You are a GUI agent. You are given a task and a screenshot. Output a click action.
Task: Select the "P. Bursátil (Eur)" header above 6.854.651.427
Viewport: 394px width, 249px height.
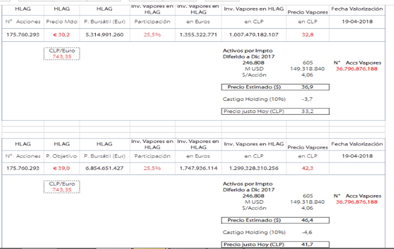pyautogui.click(x=105, y=156)
